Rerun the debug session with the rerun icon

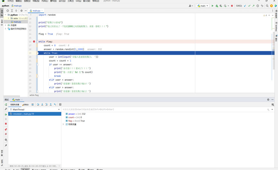pos(6,105)
